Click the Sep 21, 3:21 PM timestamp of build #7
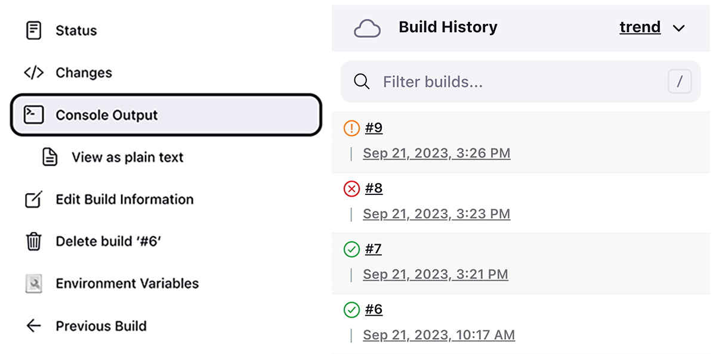The width and height of the screenshot is (716, 354). pyautogui.click(x=436, y=274)
